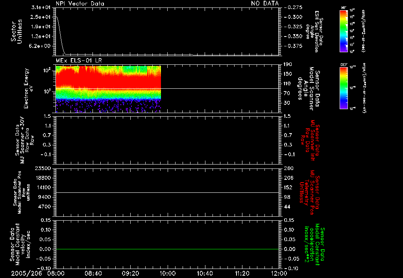The width and height of the screenshot is (403, 278).
Task: Click the 'Model Scanner Pos Raw' axis label
Action: (x=22, y=192)
